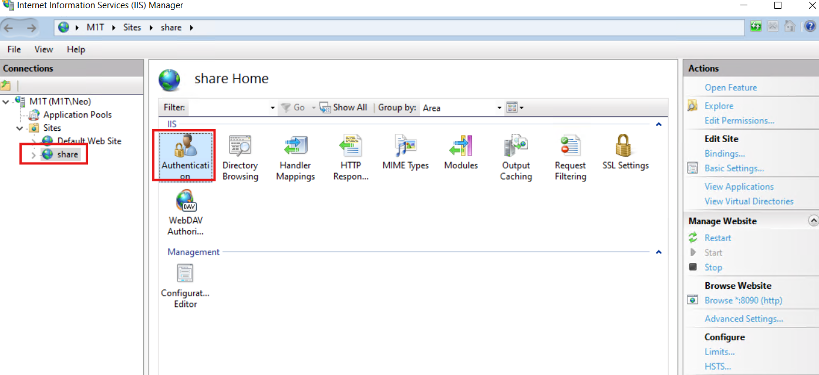Click Sites in the breadcrumb path
The width and height of the screenshot is (819, 375).
tap(132, 28)
